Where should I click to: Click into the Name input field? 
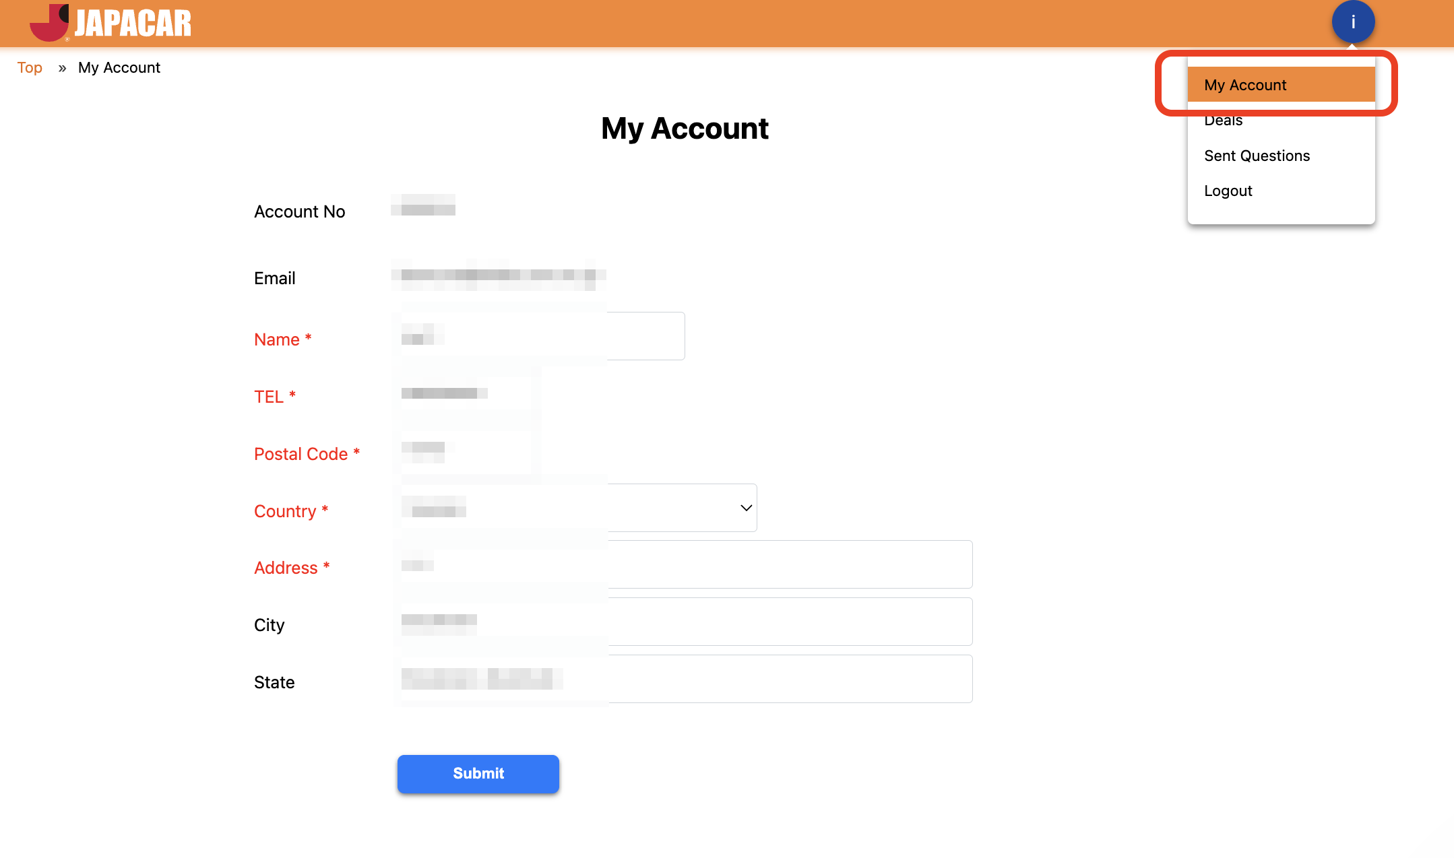point(539,336)
